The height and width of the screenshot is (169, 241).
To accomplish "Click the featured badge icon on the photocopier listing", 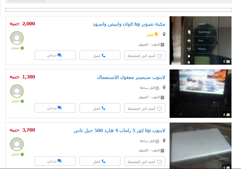I will [x=156, y=34].
